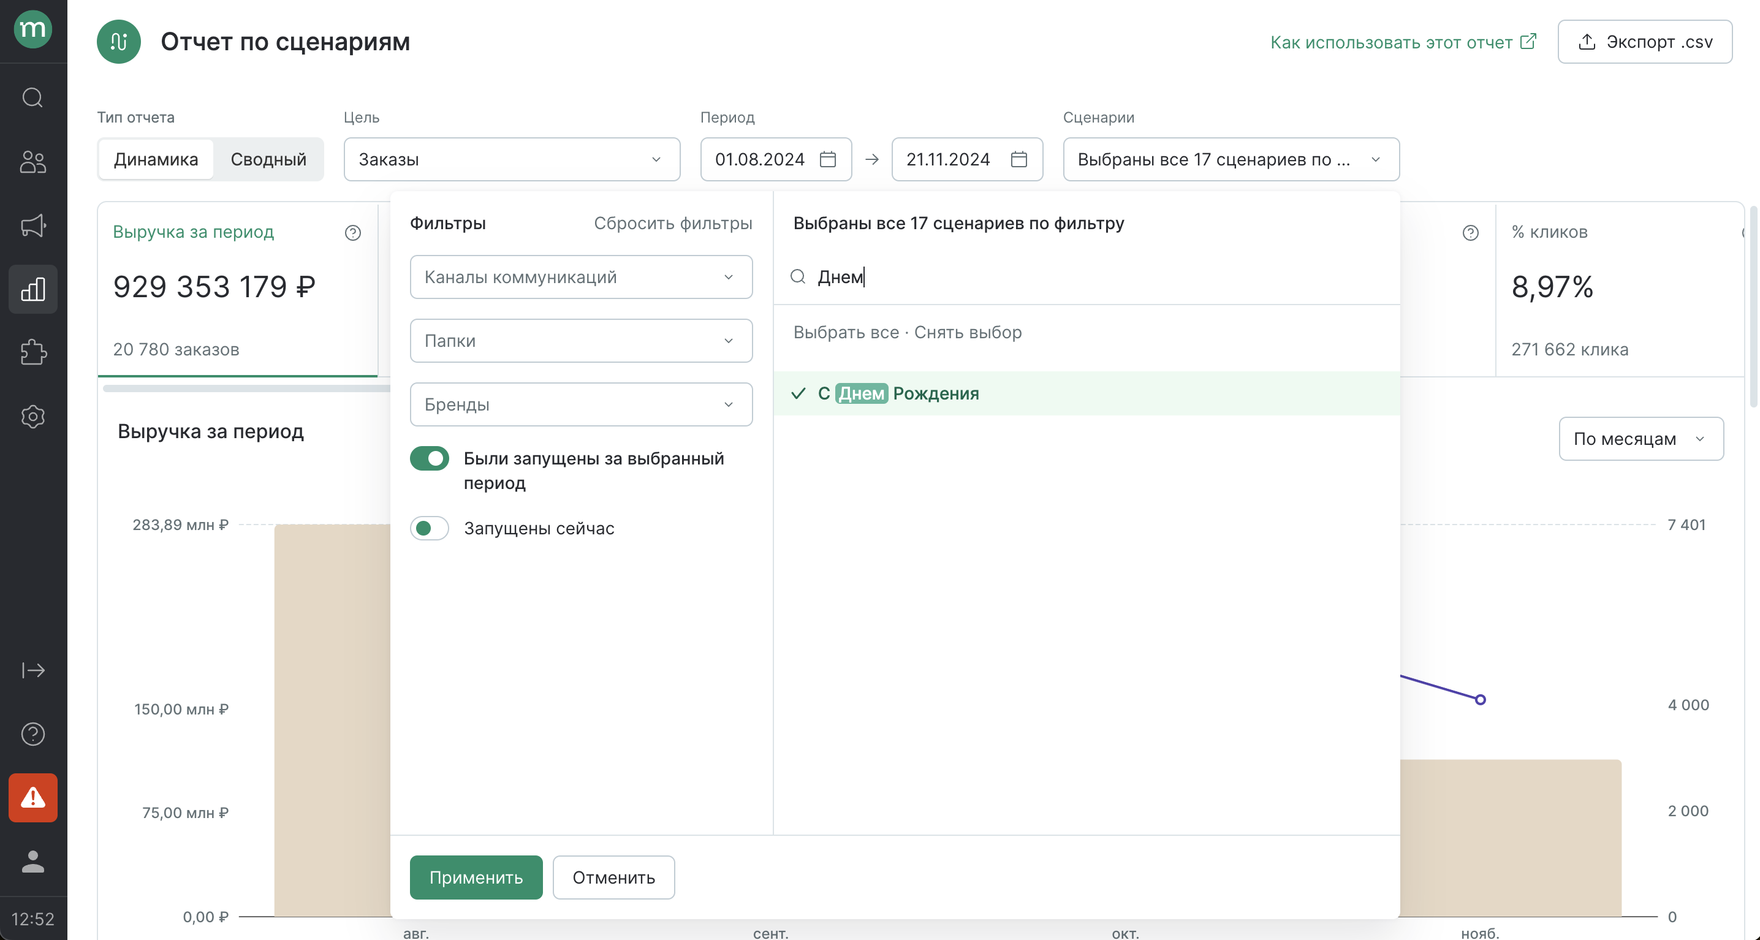This screenshot has width=1760, height=940.
Task: Click Отменить button
Action: 613,877
